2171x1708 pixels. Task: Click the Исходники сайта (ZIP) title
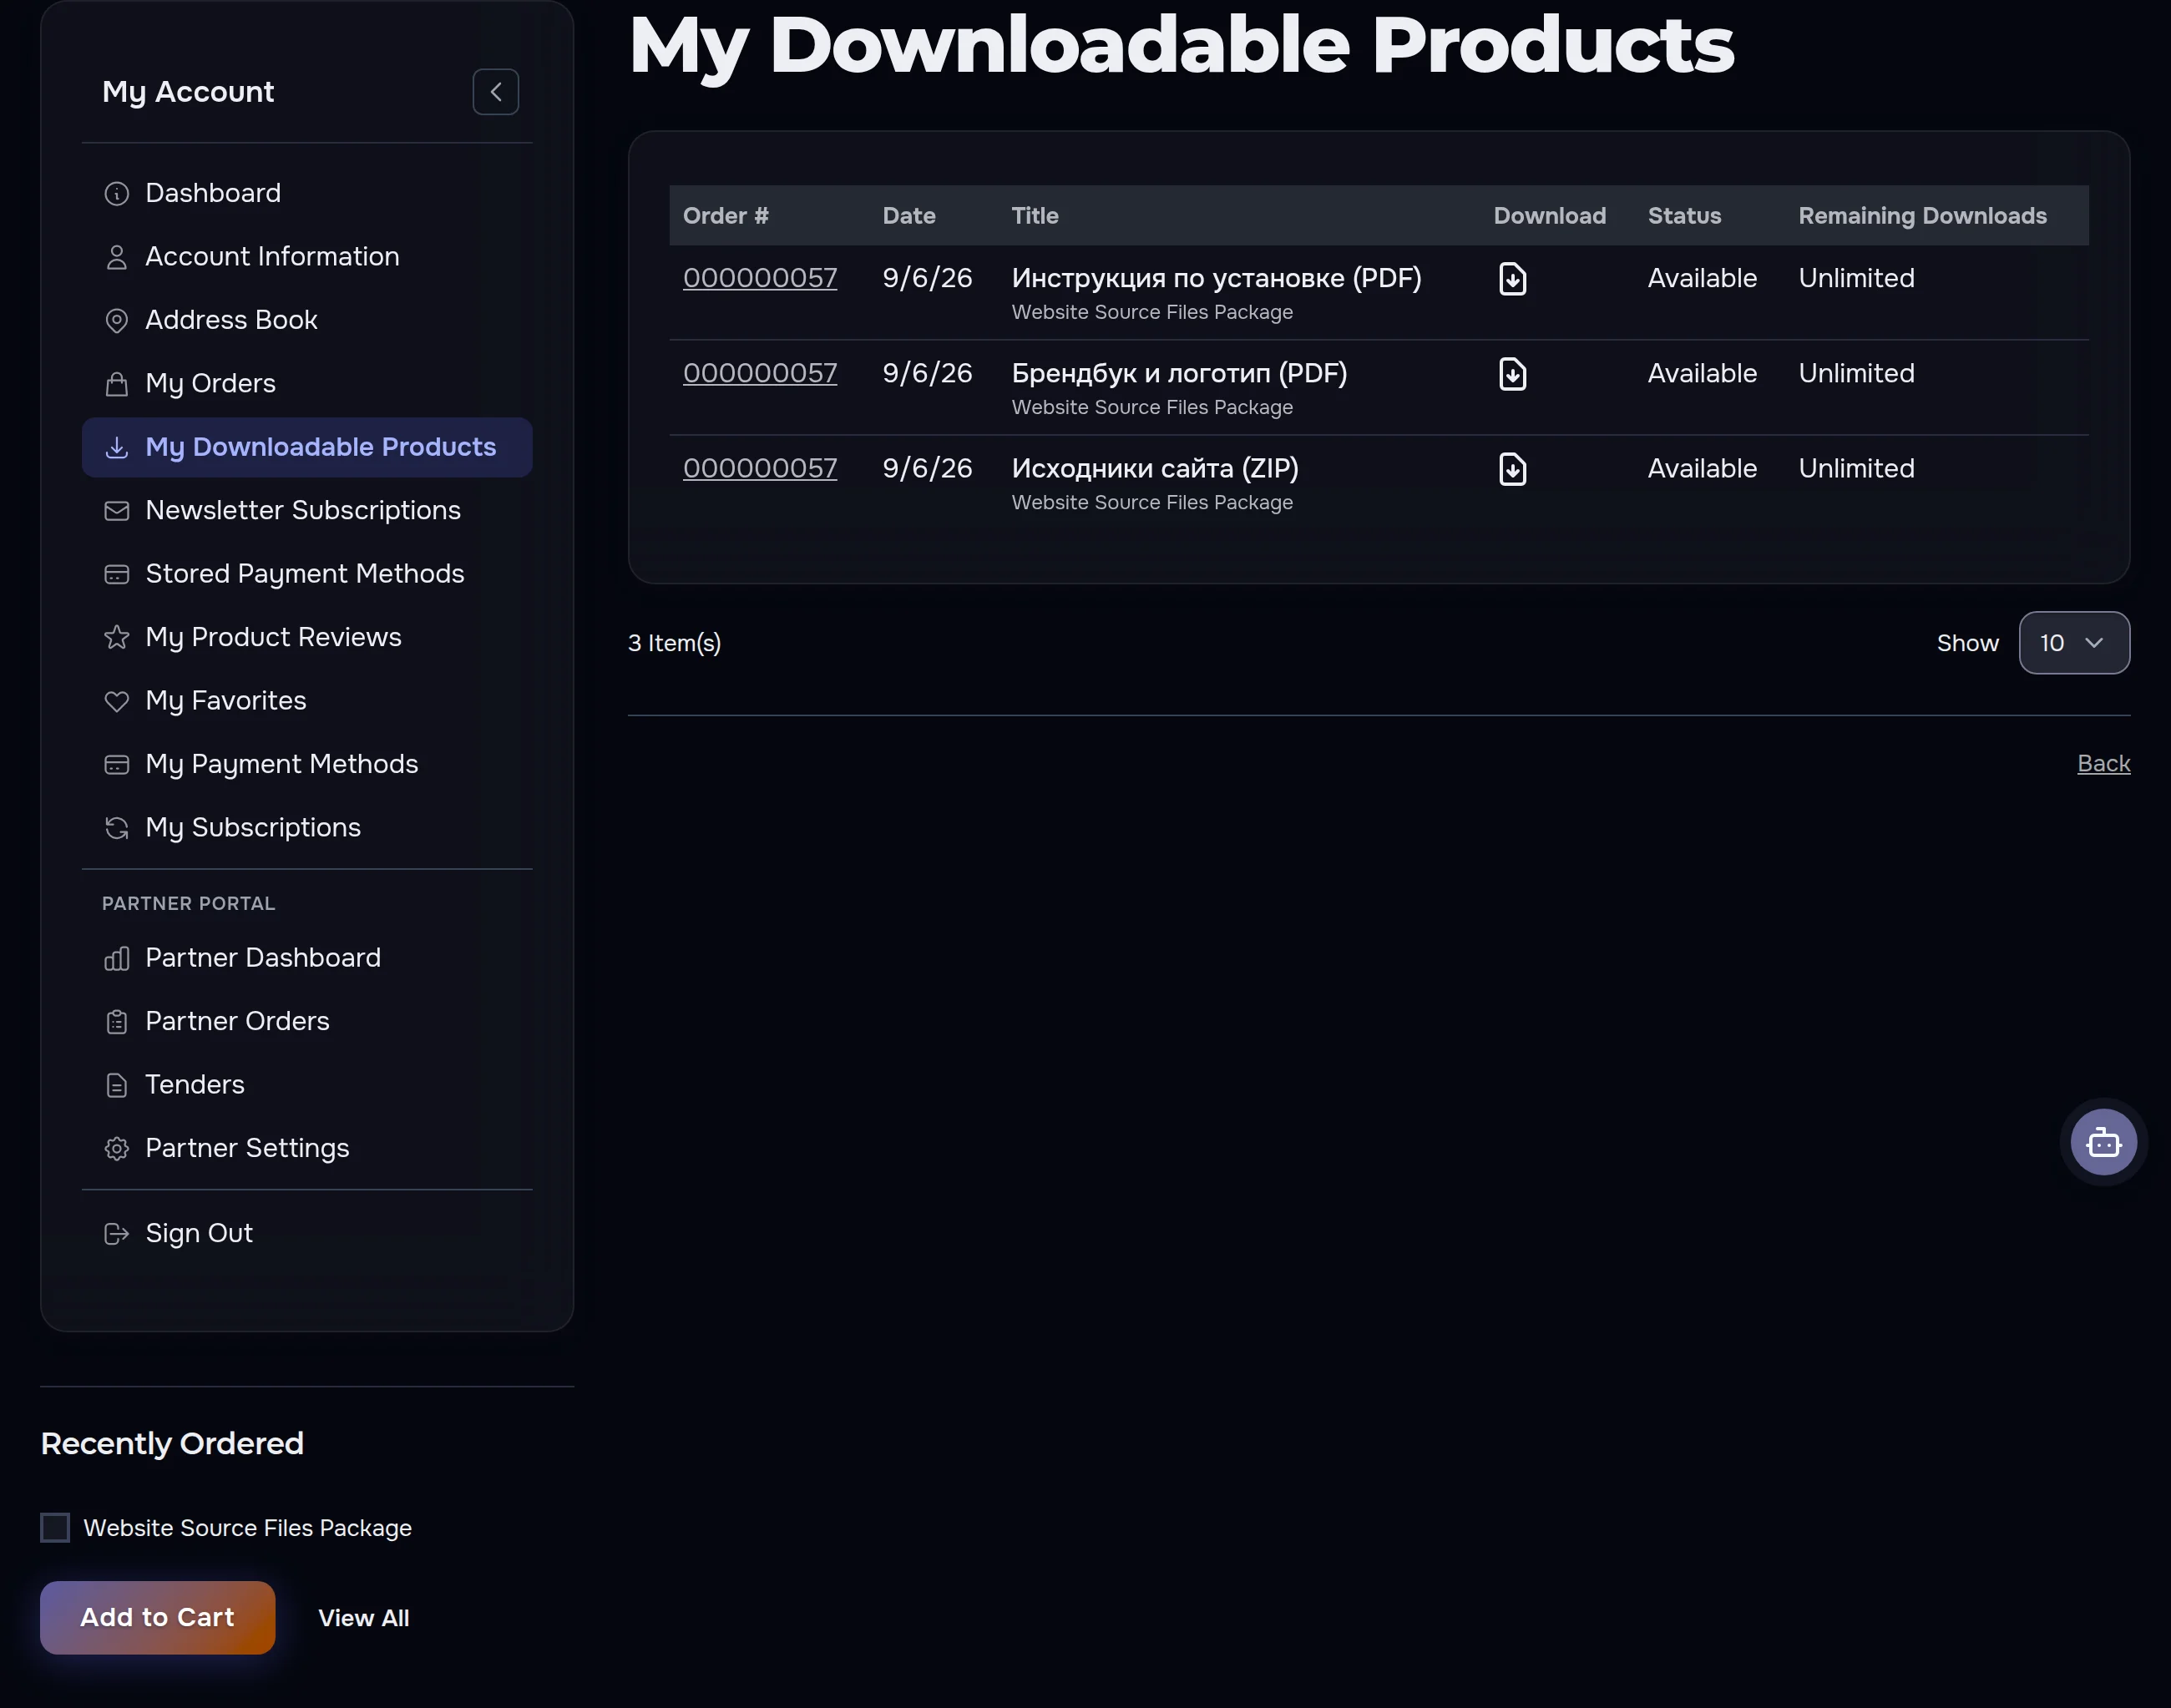click(1155, 468)
